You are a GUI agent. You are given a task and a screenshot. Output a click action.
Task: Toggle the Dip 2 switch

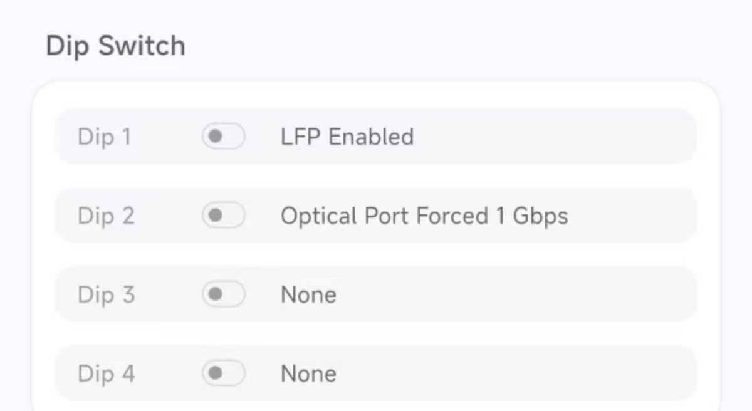pos(223,216)
